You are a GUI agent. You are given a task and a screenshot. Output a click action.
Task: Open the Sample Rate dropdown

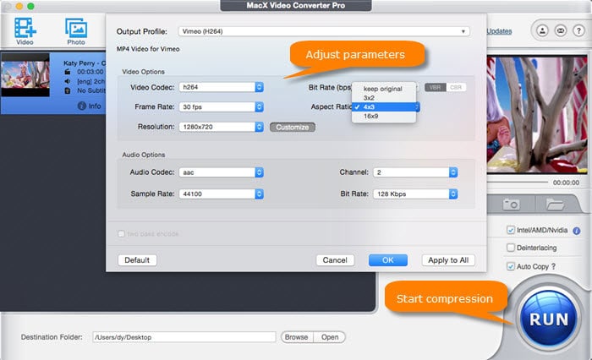click(x=222, y=194)
